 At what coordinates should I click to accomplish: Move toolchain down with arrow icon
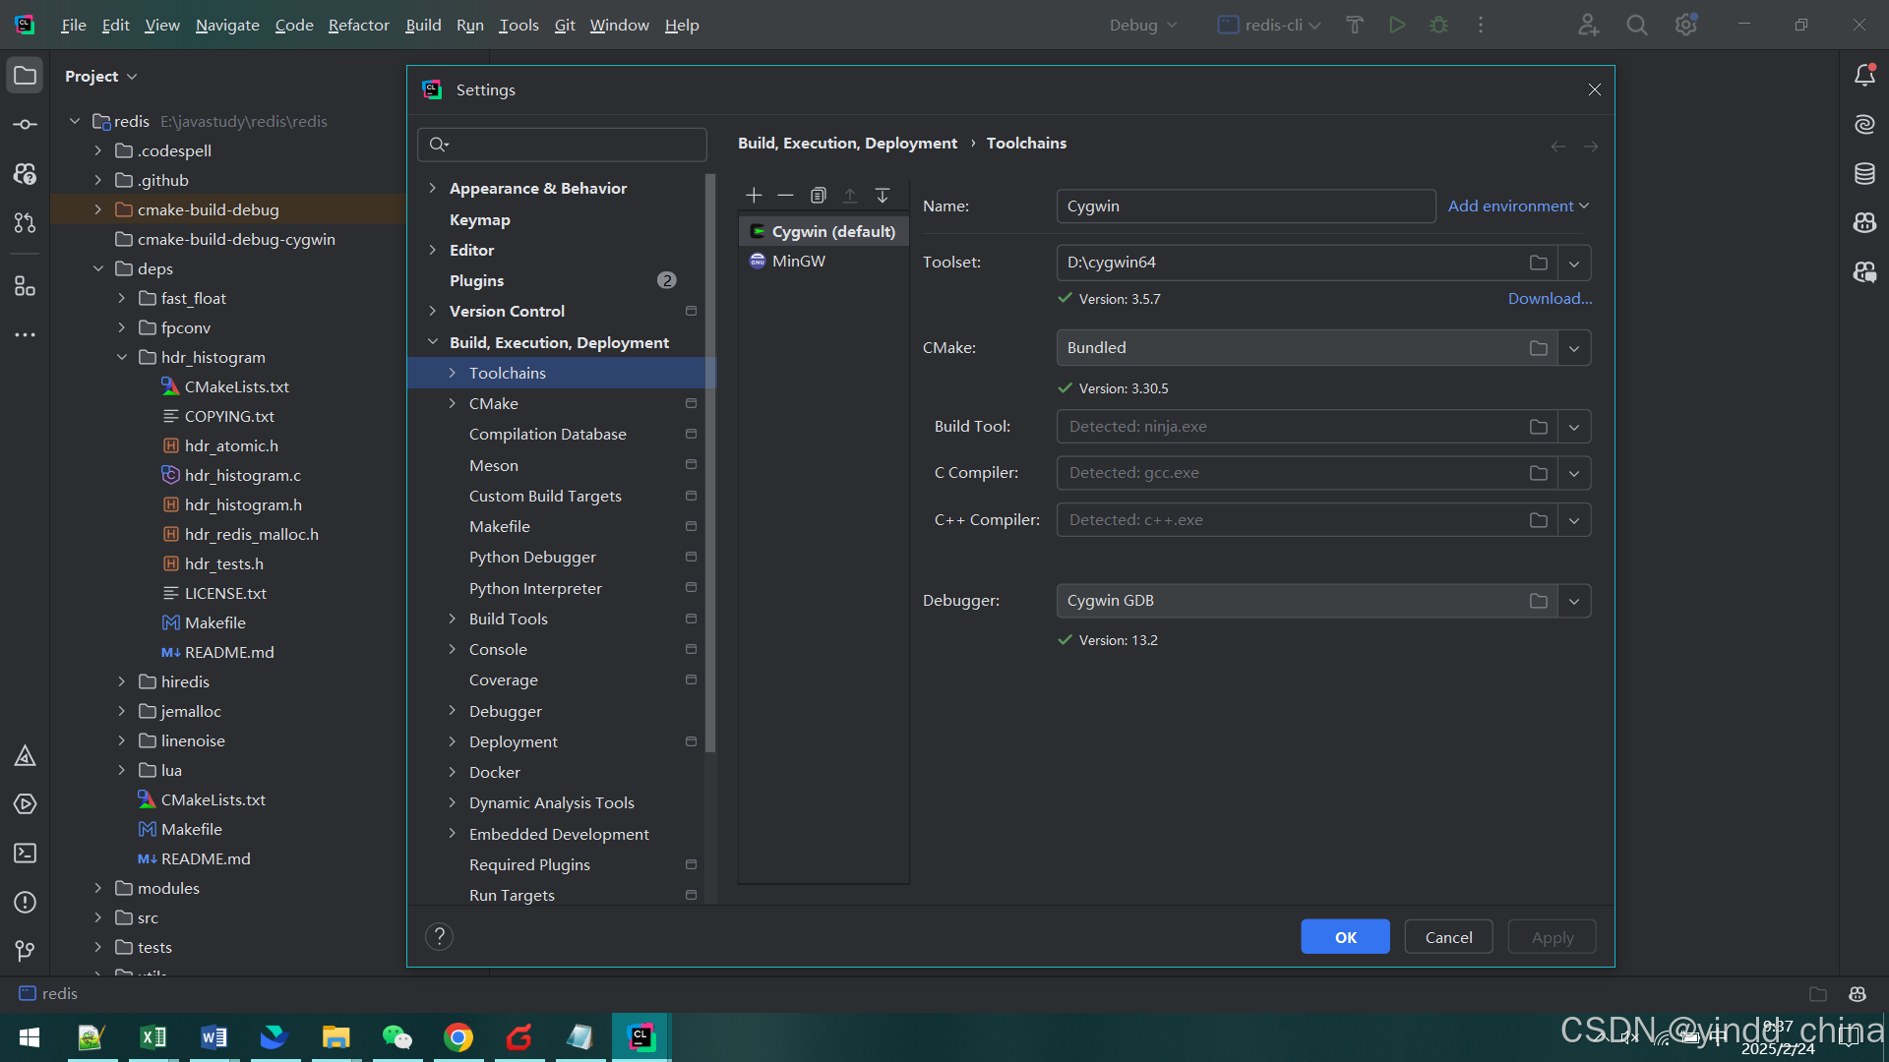(x=883, y=196)
